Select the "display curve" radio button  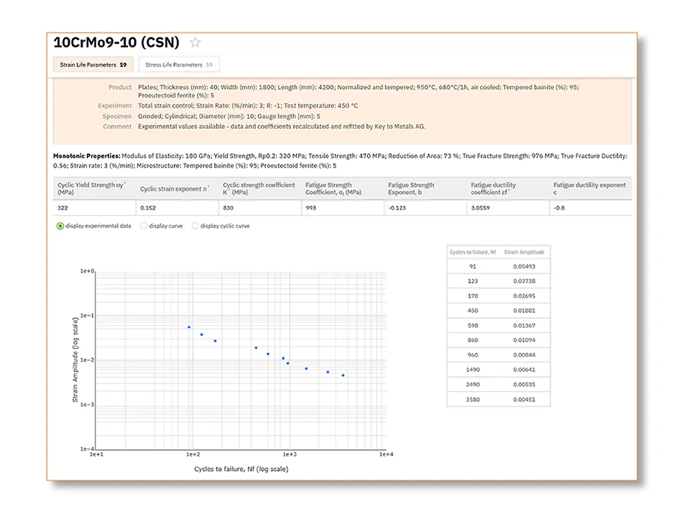144,226
